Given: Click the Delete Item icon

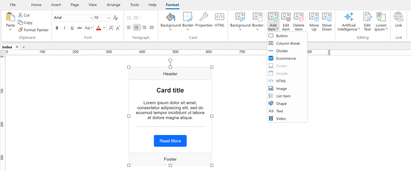Looking at the screenshot, I should click(x=298, y=17).
